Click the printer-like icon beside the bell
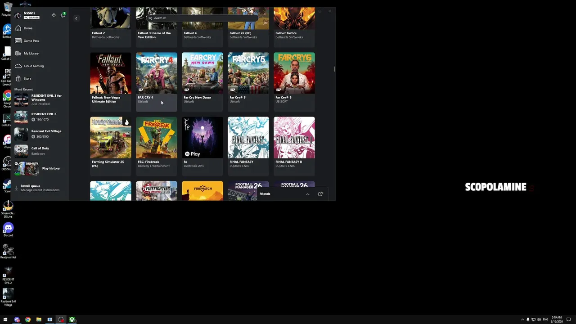The width and height of the screenshot is (576, 324). [54, 15]
